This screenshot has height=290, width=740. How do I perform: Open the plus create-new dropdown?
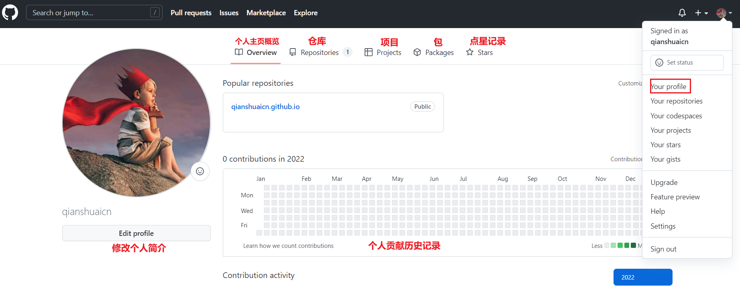coord(701,13)
